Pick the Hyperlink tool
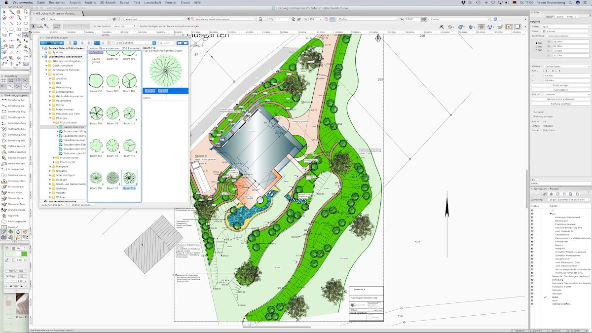Viewport: 592px width, 333px height. click(x=4, y=216)
